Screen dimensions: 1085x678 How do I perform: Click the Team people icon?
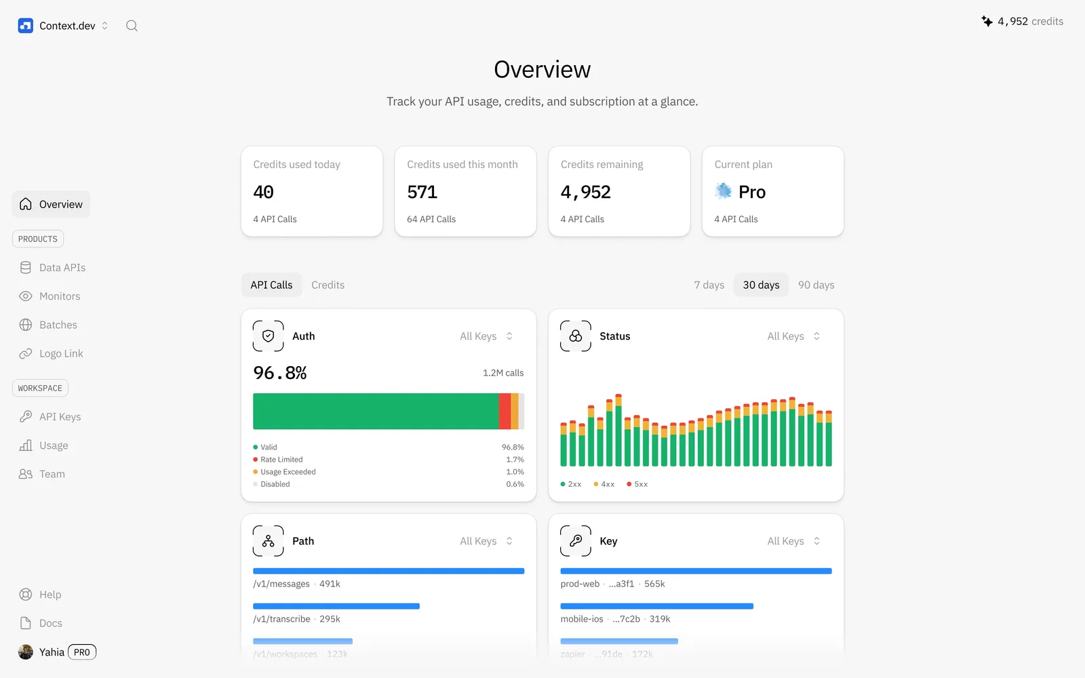click(26, 474)
